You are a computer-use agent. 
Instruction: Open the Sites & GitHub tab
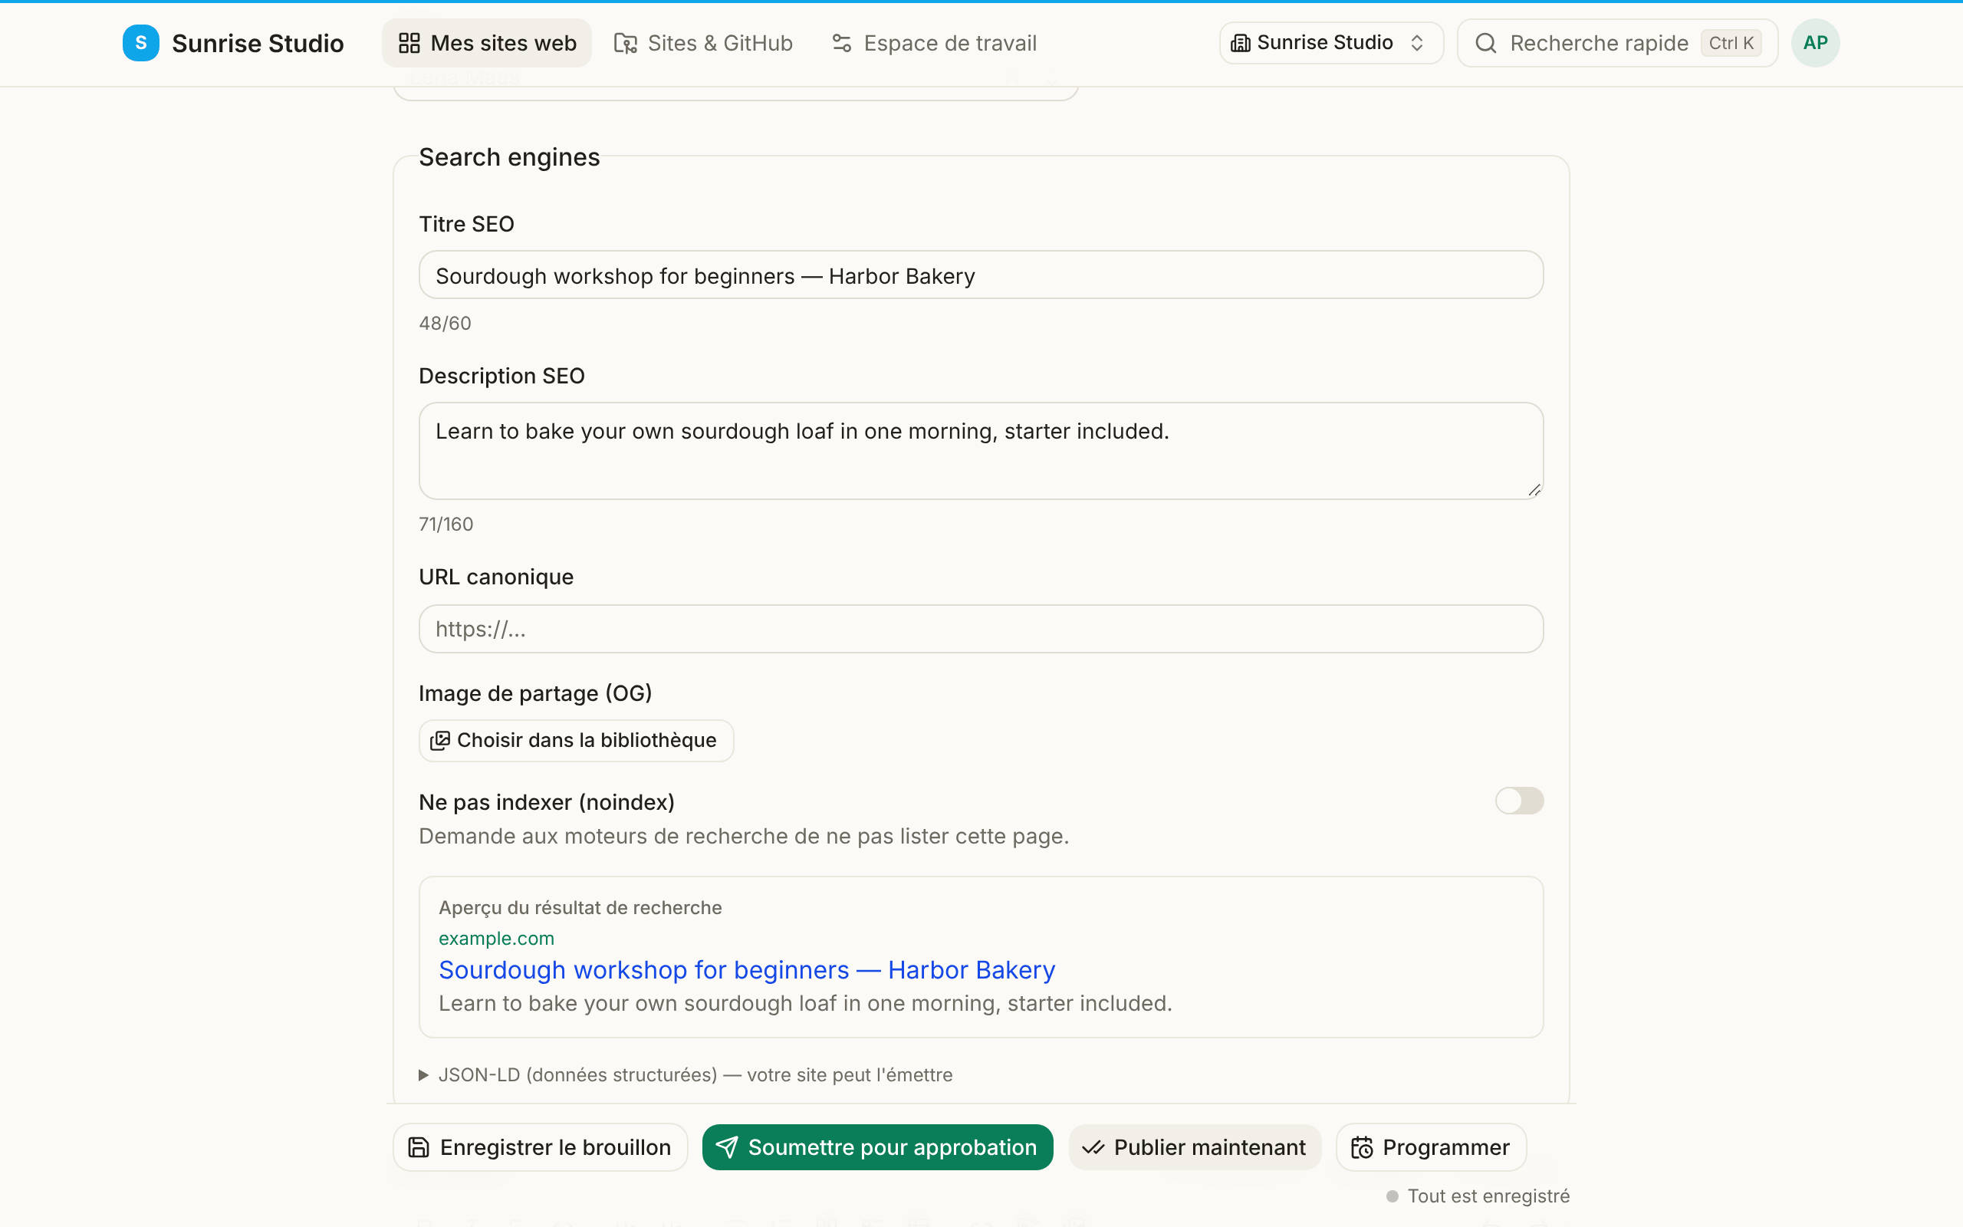(702, 43)
